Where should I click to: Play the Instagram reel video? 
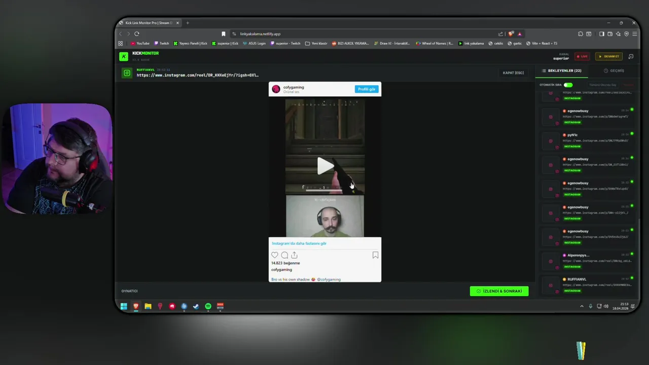324,166
